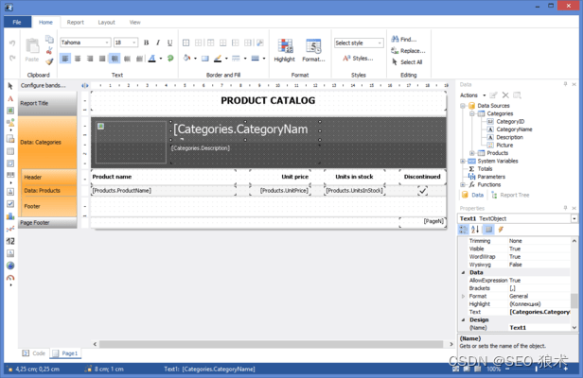The height and width of the screenshot is (378, 583).
Task: Open border line style dropdown
Action: (245, 59)
